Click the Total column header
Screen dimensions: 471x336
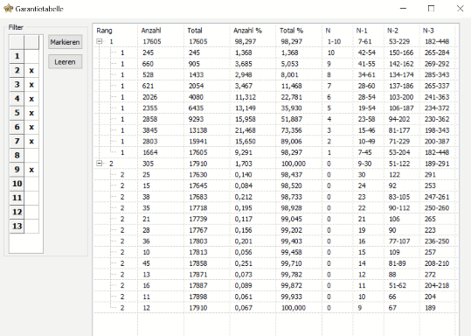click(x=195, y=31)
